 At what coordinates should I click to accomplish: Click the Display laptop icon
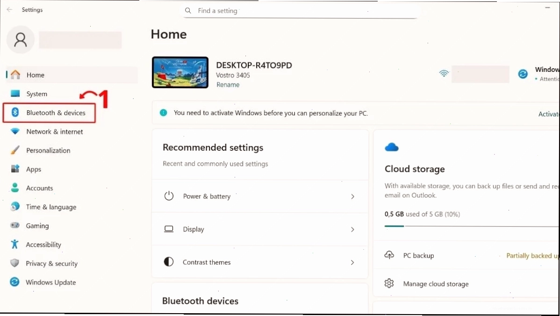[x=169, y=229]
